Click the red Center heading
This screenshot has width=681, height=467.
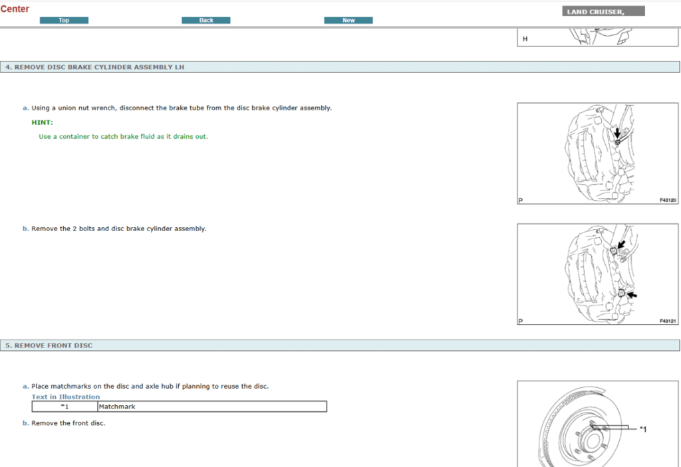click(15, 9)
